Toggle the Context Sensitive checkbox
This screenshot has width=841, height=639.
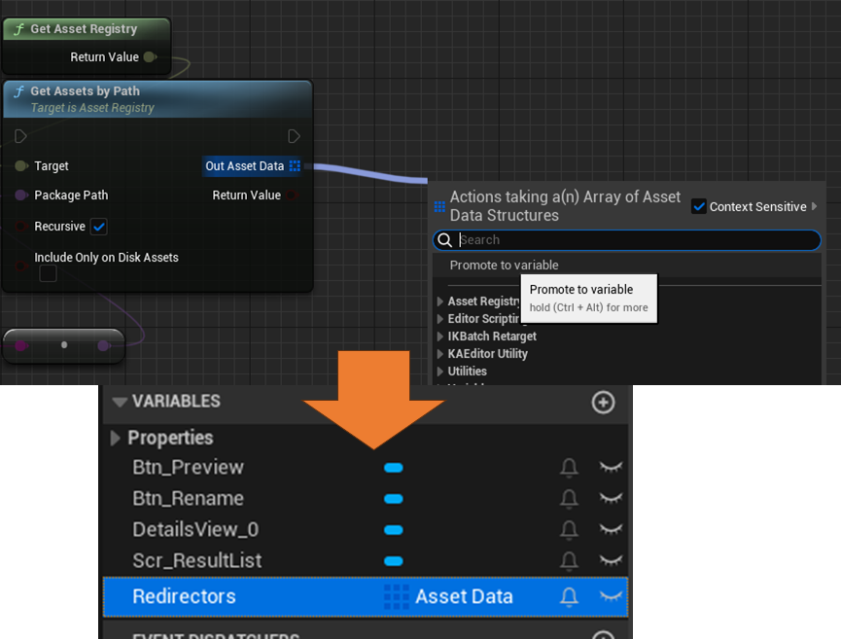[x=699, y=206]
